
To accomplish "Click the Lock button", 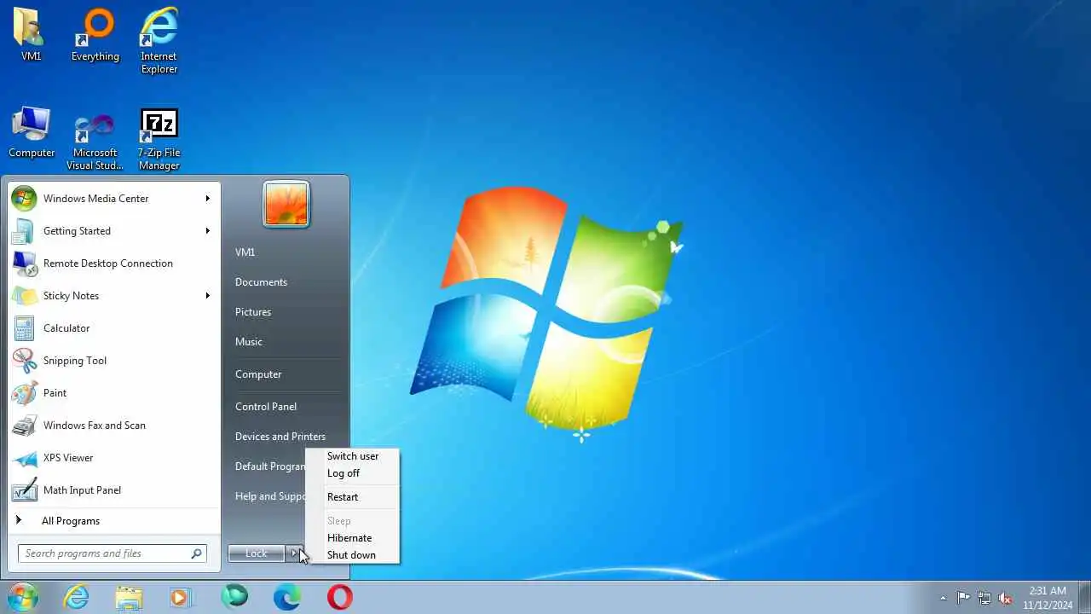I will [257, 553].
